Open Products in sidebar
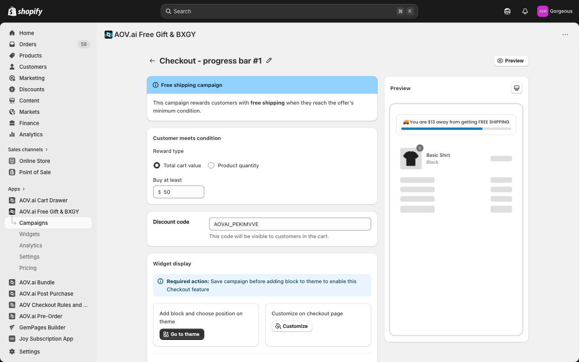Screen dimensions: 579x362 (48, 56)
